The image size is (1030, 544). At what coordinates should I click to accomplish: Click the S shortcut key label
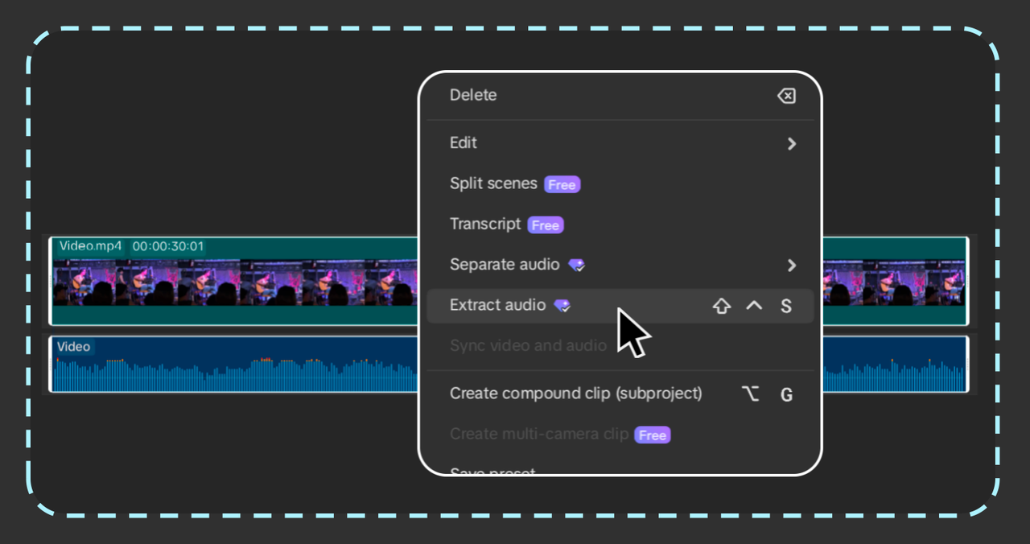[786, 306]
